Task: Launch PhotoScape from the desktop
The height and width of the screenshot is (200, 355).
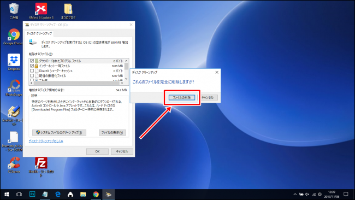Action: 14,88
